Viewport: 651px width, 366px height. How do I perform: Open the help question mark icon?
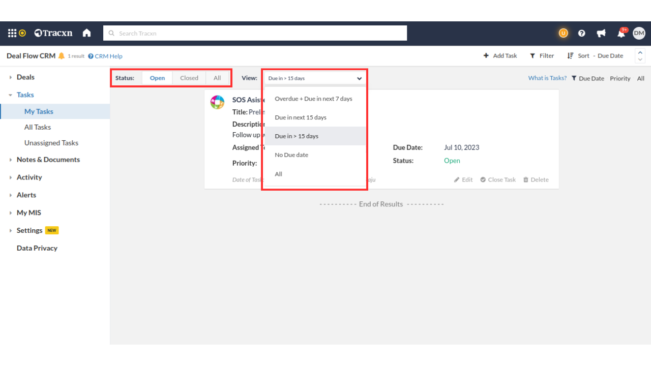[582, 33]
